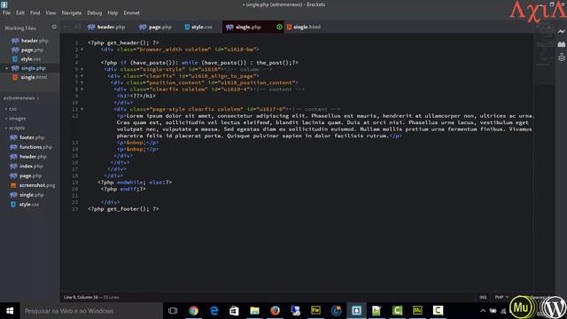Click the layered extension icon in right toolbar
This screenshot has height=319, width=567.
pyautogui.click(x=561, y=57)
